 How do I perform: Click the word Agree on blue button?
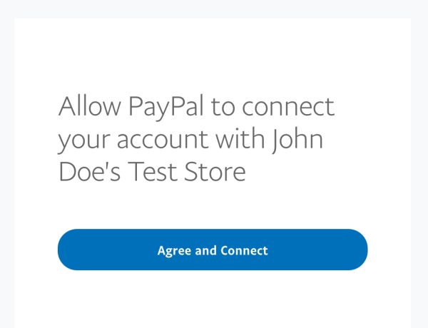pyautogui.click(x=174, y=251)
